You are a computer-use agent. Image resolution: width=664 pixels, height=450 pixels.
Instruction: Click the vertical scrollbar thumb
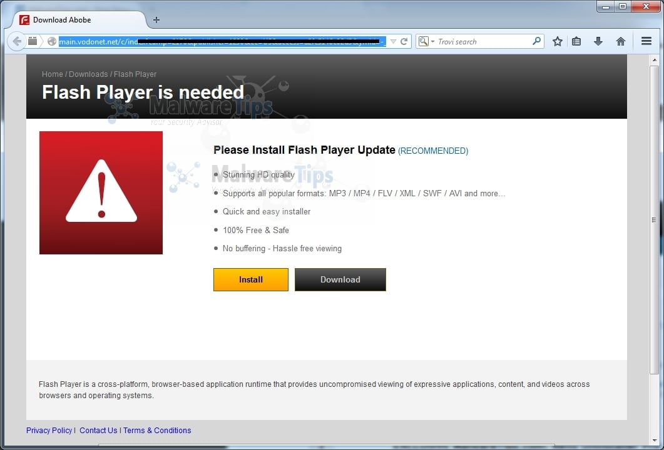click(x=654, y=220)
